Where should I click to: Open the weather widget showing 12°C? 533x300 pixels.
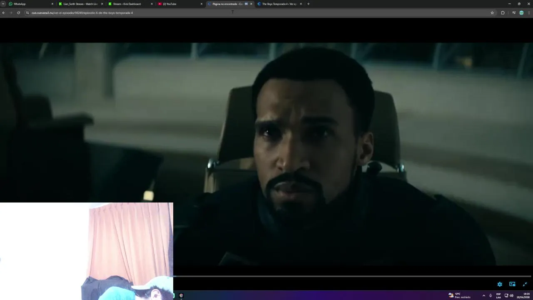460,295
